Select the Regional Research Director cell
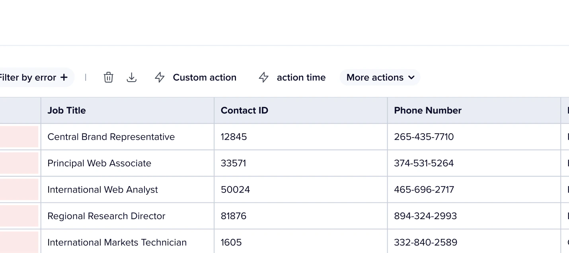 (106, 216)
